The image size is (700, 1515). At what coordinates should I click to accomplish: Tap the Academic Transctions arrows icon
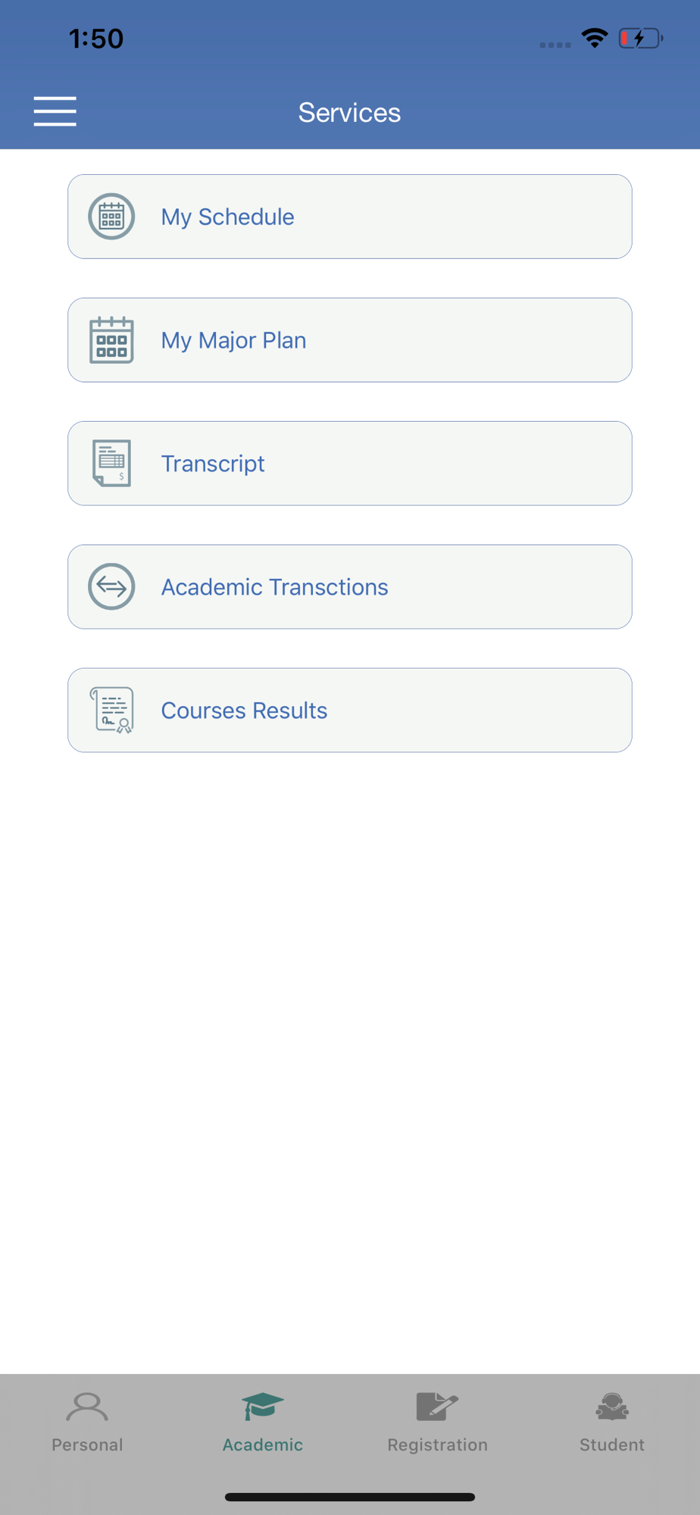tap(111, 587)
